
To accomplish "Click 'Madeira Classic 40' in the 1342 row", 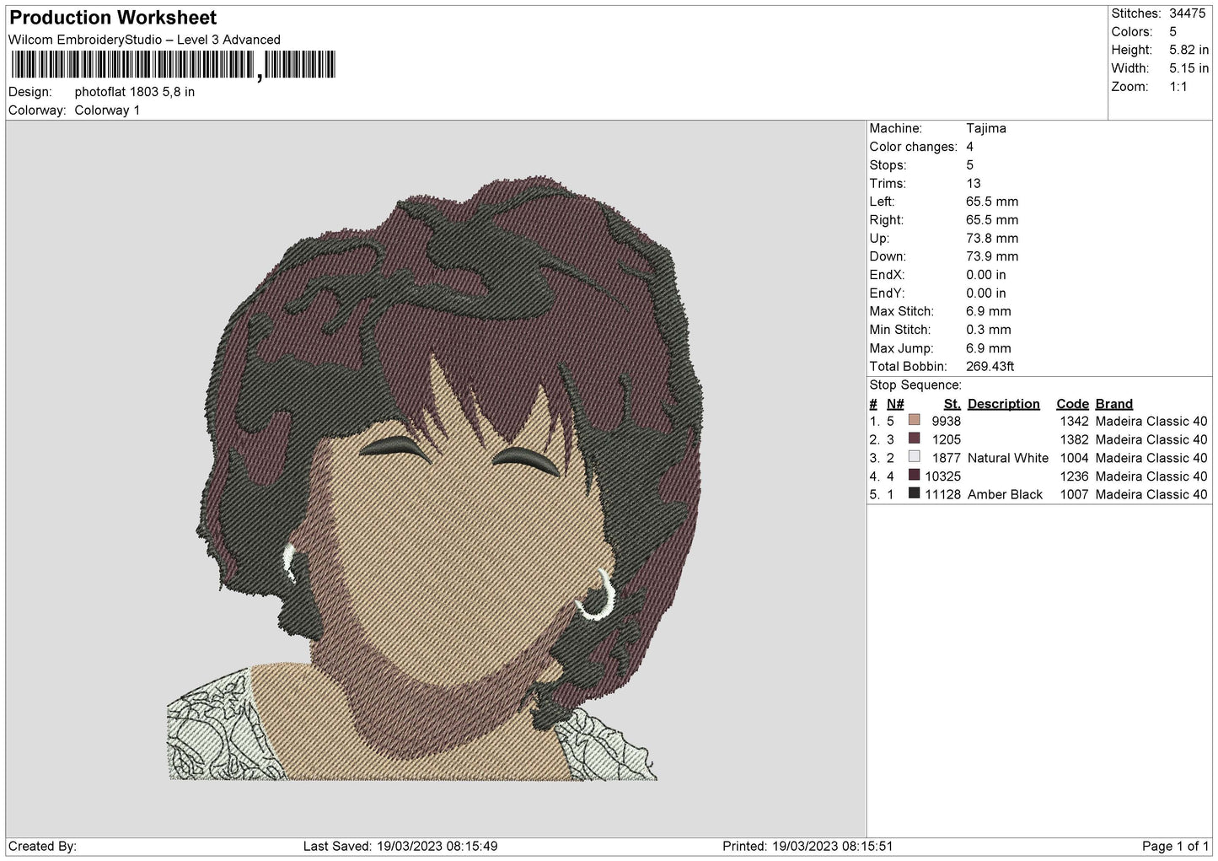I will (x=1151, y=421).
